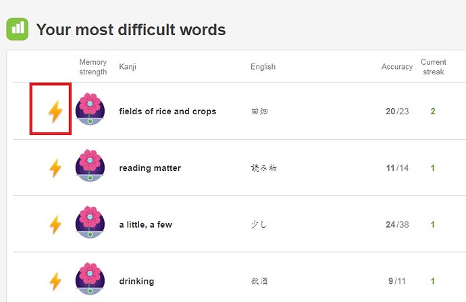Open the word a little, a few
This screenshot has height=302, width=466.
[x=146, y=224]
